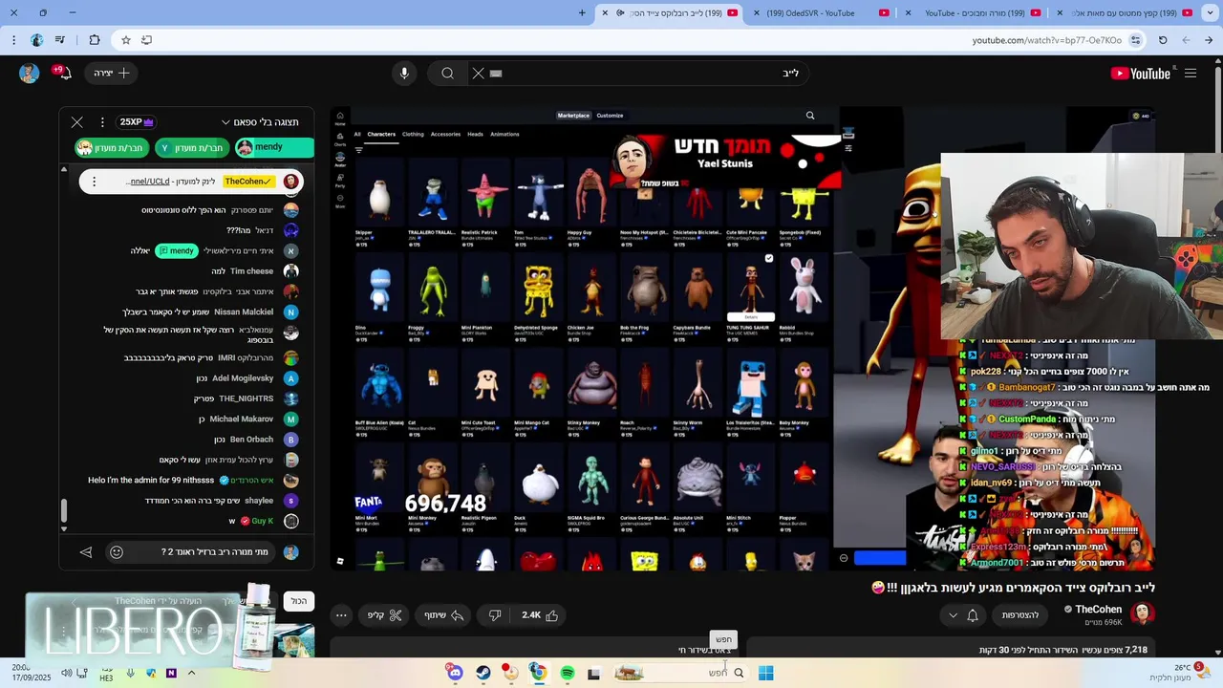The image size is (1223, 688).
Task: Open the notifications bell in the YouTube header
Action: tap(63, 73)
